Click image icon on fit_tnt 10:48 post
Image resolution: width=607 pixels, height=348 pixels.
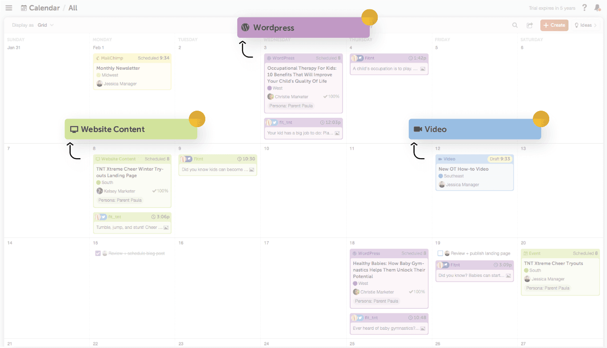pyautogui.click(x=423, y=328)
